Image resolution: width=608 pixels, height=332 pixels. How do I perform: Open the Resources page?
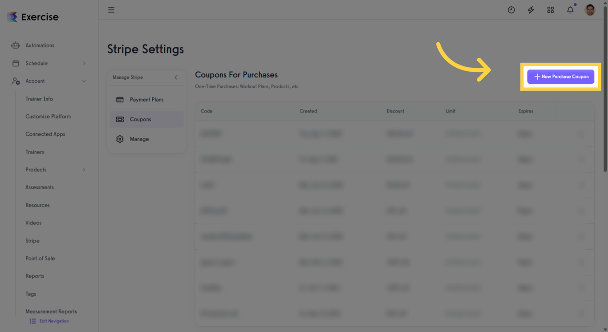pyautogui.click(x=37, y=205)
